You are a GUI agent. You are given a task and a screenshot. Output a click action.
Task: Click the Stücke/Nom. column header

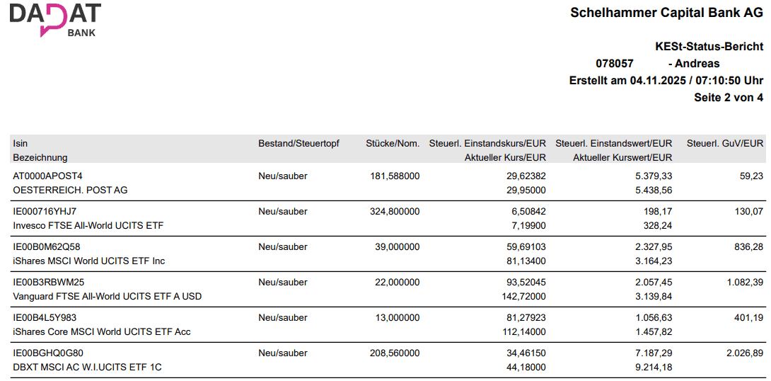point(393,144)
